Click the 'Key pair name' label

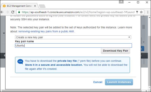pos(24,41)
